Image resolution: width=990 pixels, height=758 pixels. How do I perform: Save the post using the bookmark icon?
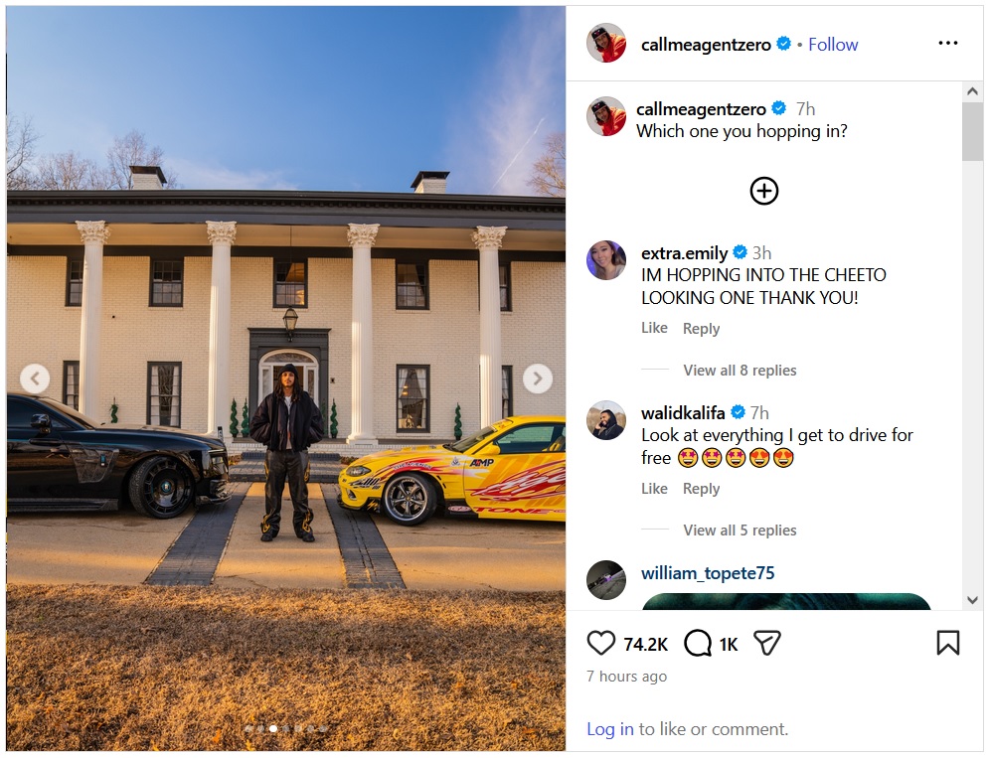(x=947, y=643)
